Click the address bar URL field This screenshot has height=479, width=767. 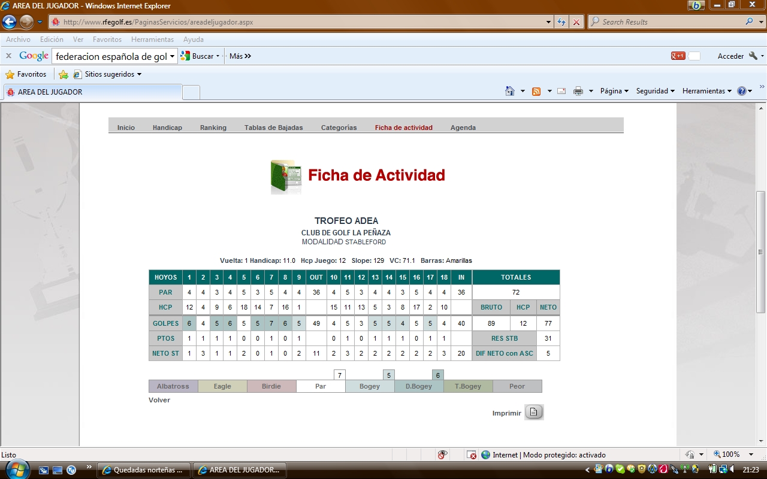[x=300, y=22]
